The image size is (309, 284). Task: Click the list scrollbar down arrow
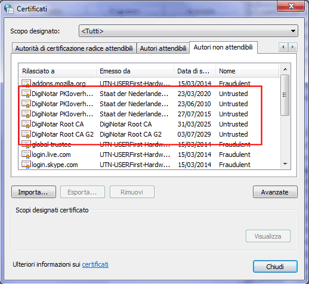click(x=285, y=164)
